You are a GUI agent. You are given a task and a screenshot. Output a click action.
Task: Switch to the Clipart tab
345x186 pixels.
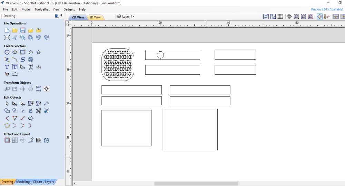(x=37, y=182)
